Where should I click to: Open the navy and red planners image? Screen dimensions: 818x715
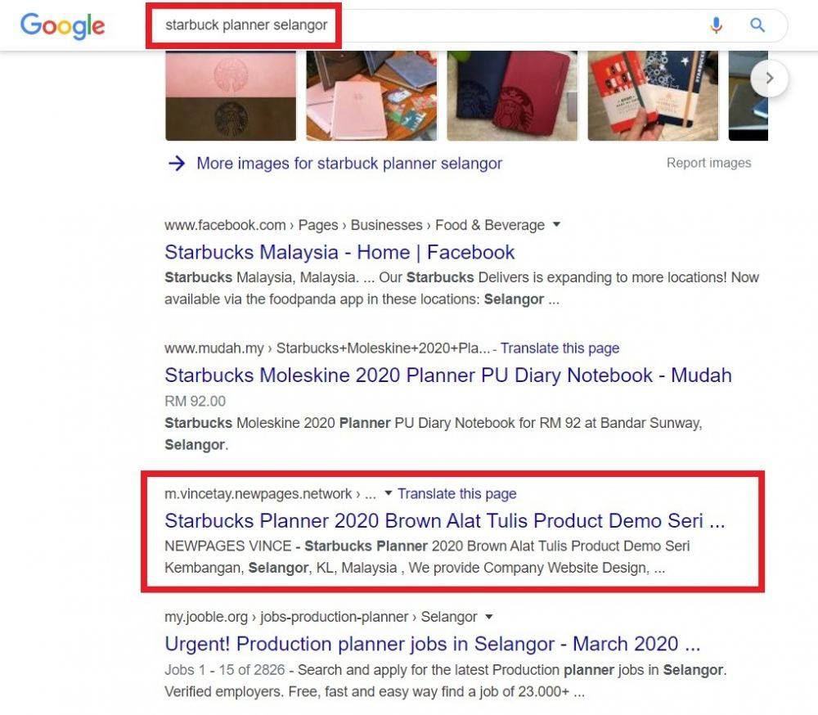point(512,96)
